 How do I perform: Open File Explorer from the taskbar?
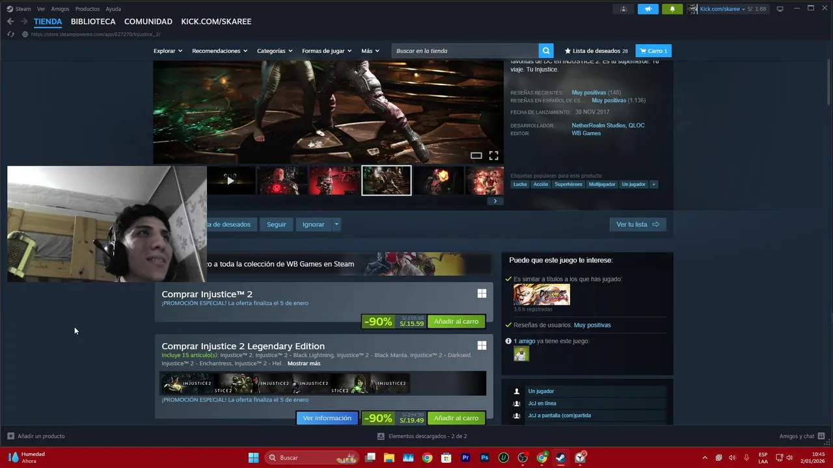(389, 458)
